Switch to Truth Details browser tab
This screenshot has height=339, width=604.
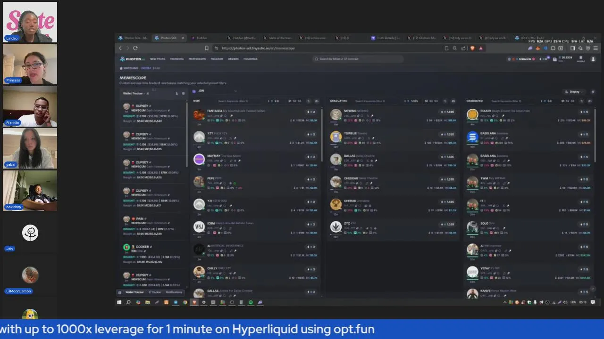point(386,38)
